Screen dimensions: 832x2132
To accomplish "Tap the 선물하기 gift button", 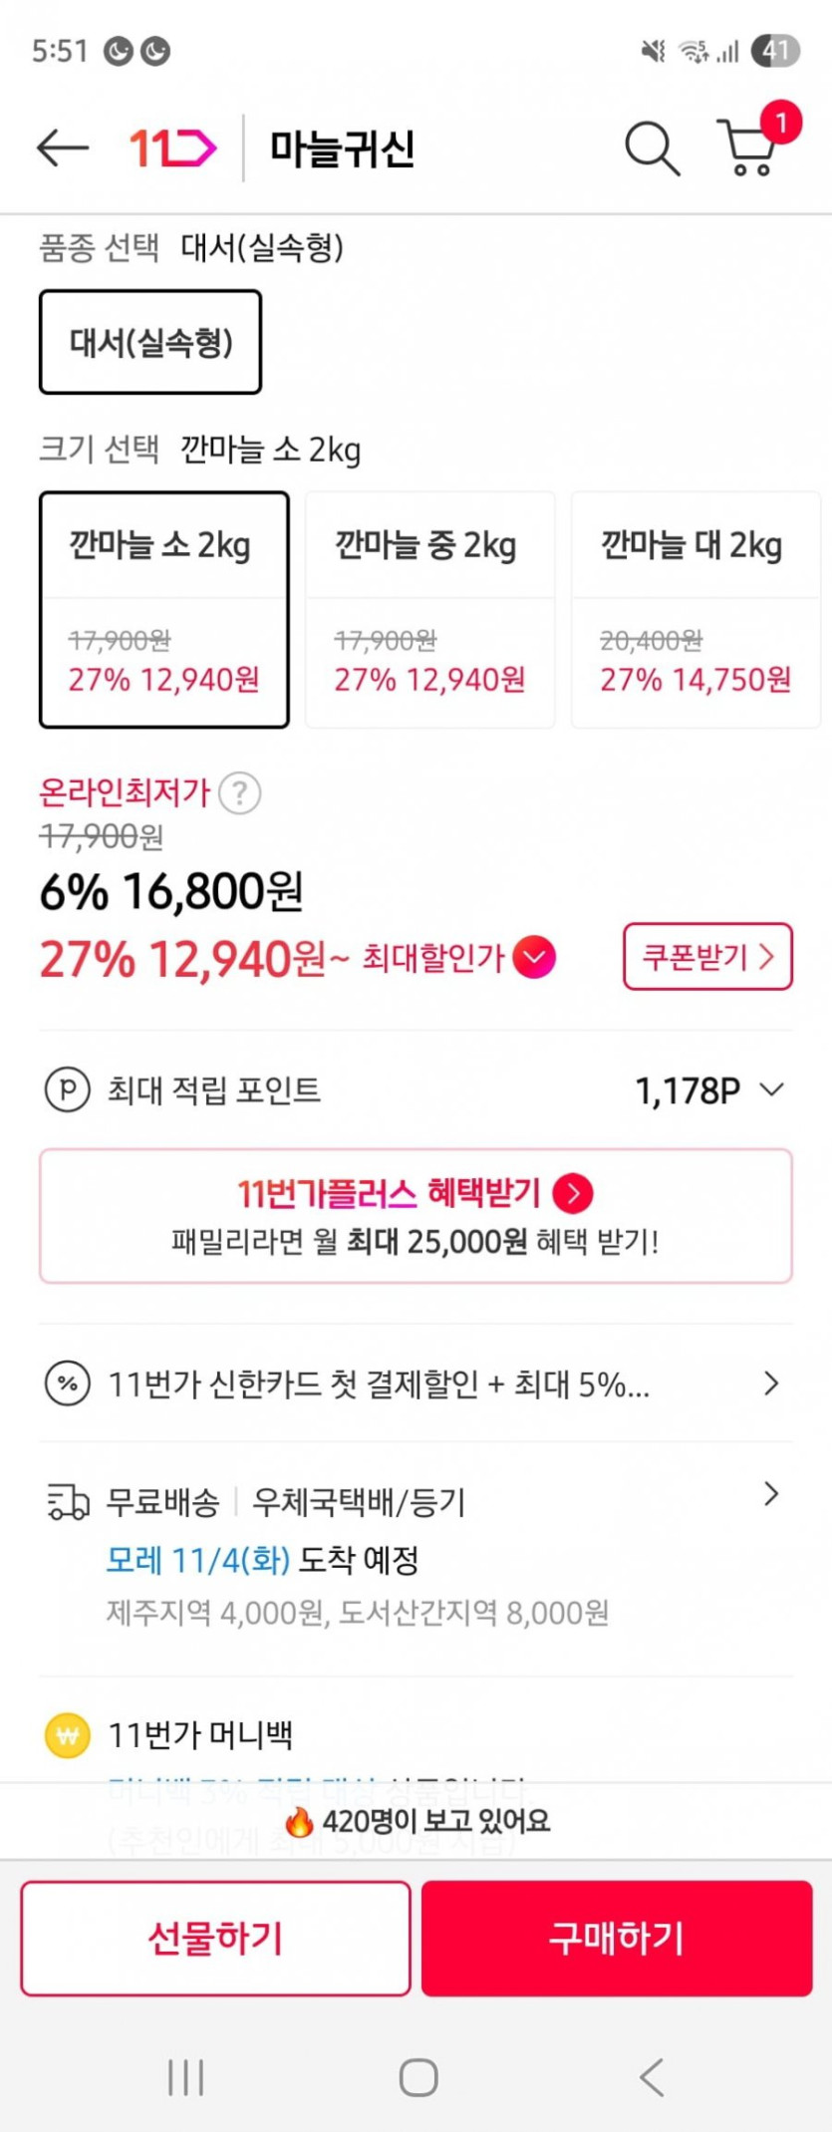I will [x=215, y=1939].
